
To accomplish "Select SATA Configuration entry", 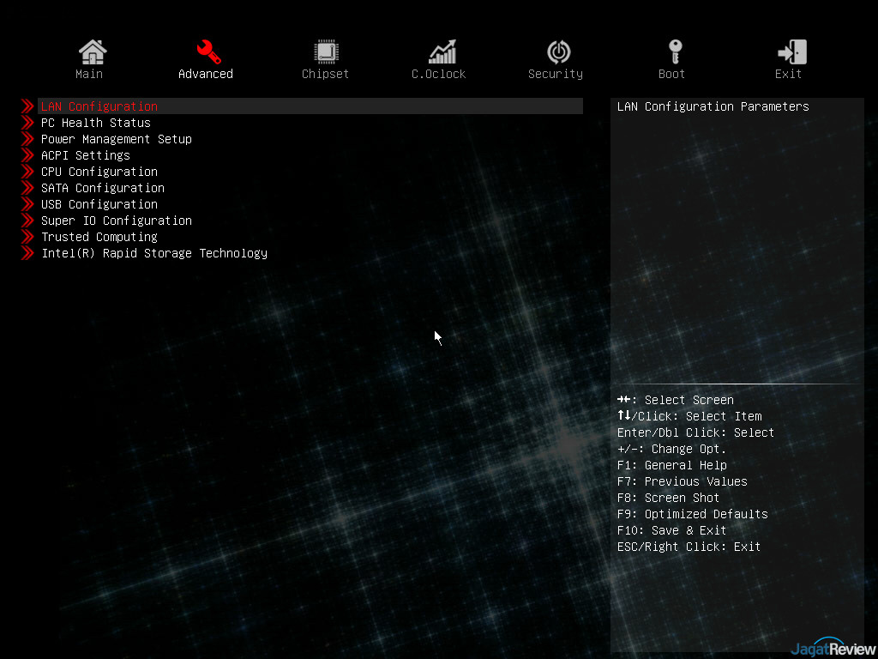I will pos(103,188).
